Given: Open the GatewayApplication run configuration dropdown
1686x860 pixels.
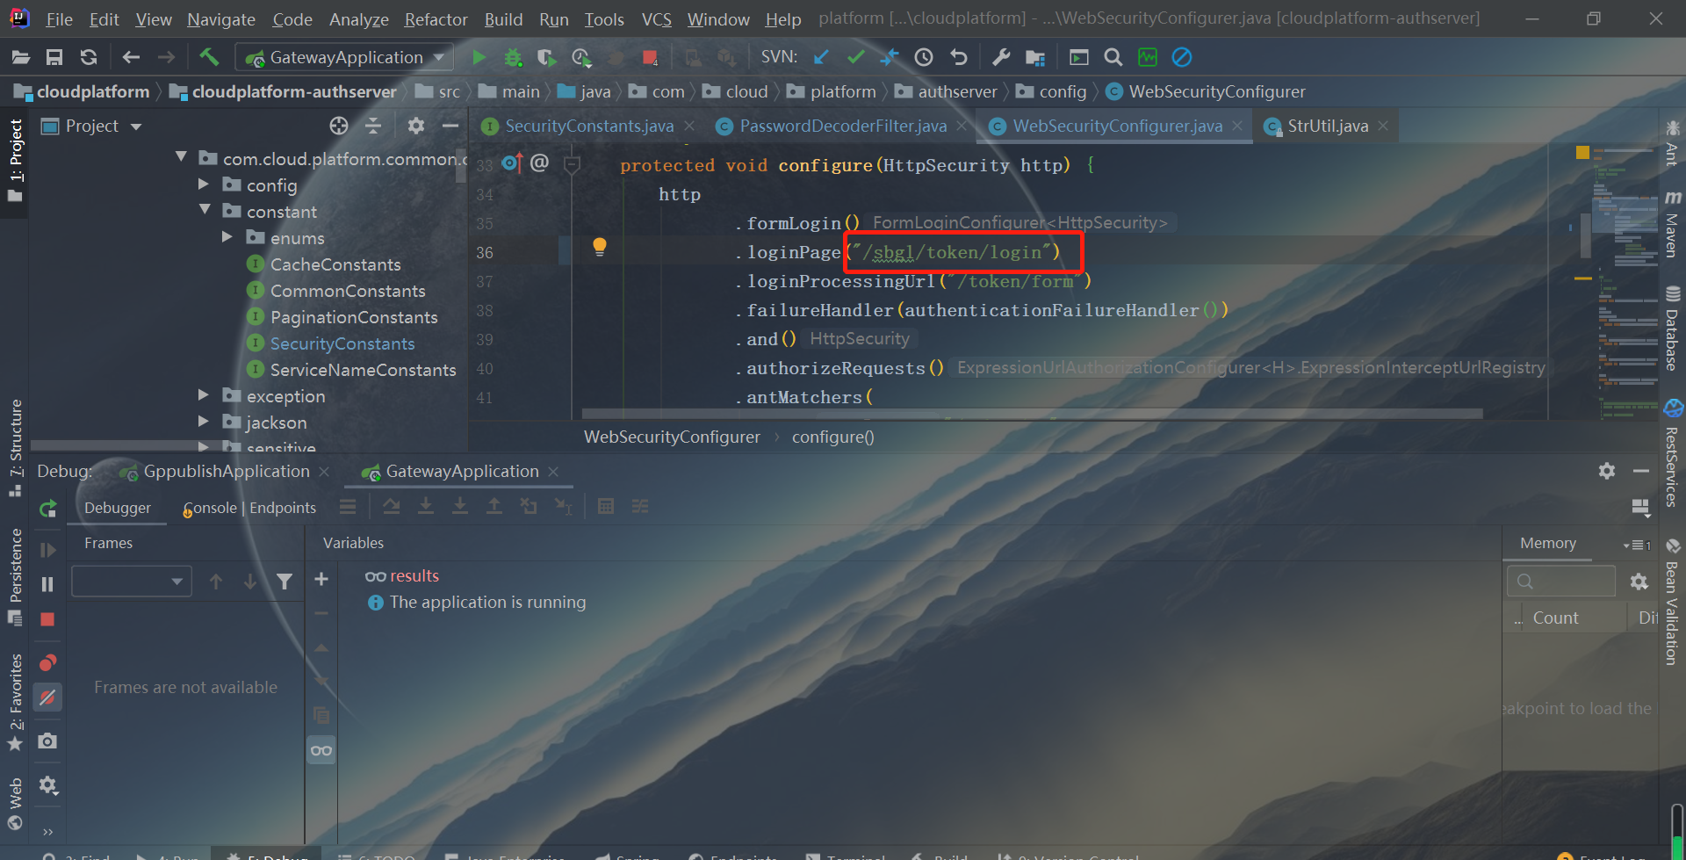Looking at the screenshot, I should (x=345, y=57).
